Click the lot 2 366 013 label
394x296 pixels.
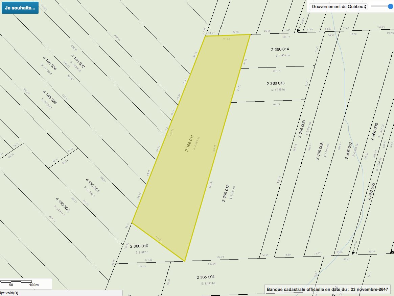point(276,83)
